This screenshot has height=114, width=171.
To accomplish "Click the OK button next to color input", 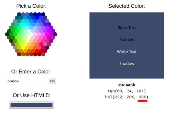I will [52, 81].
